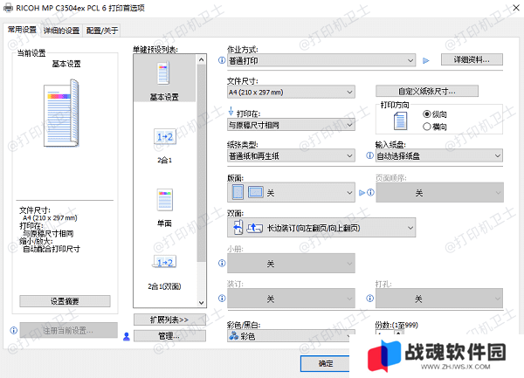Image resolution: width=524 pixels, height=378 pixels.
Task: Open the 装订 dropdown
Action: coord(291,299)
